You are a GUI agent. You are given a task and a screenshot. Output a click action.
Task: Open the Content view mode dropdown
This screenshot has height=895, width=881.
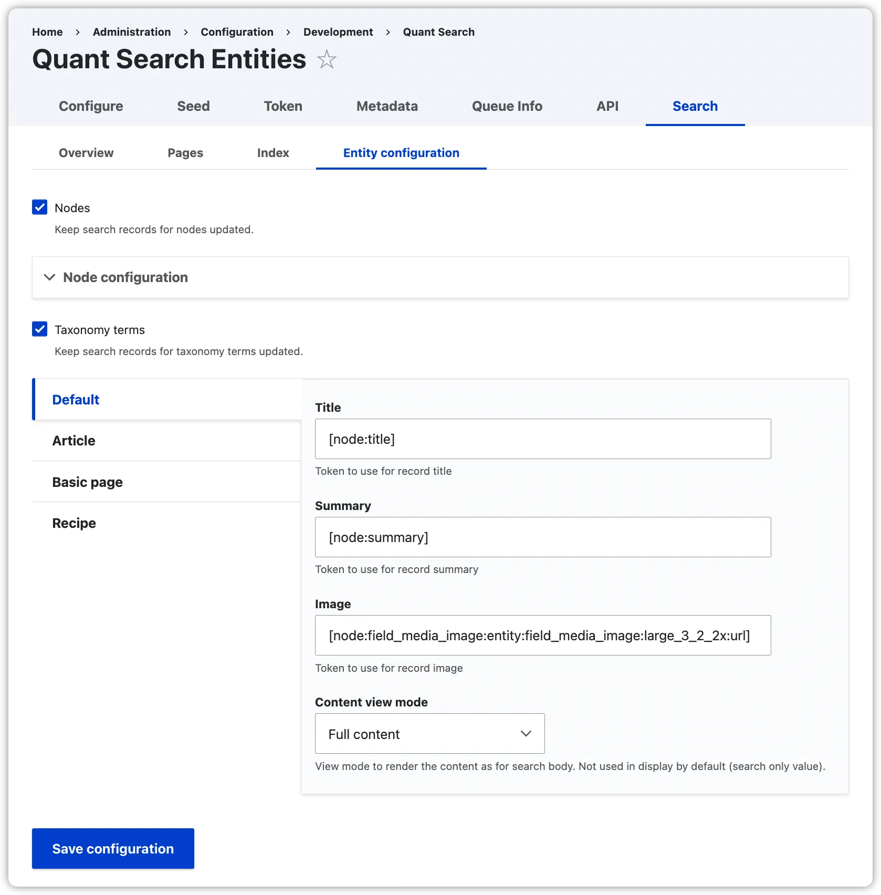429,734
